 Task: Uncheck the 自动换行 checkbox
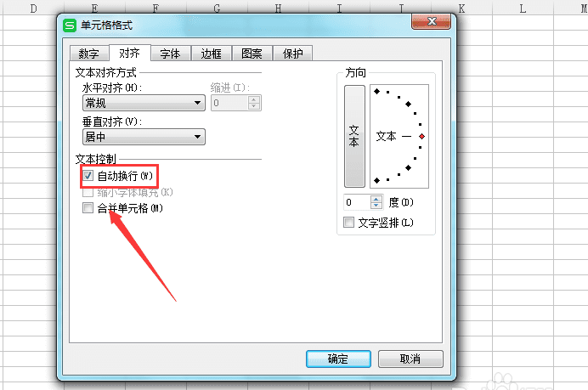(88, 176)
